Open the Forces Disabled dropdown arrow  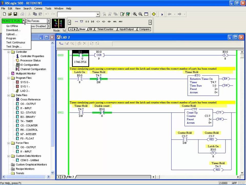[x=49, y=26]
